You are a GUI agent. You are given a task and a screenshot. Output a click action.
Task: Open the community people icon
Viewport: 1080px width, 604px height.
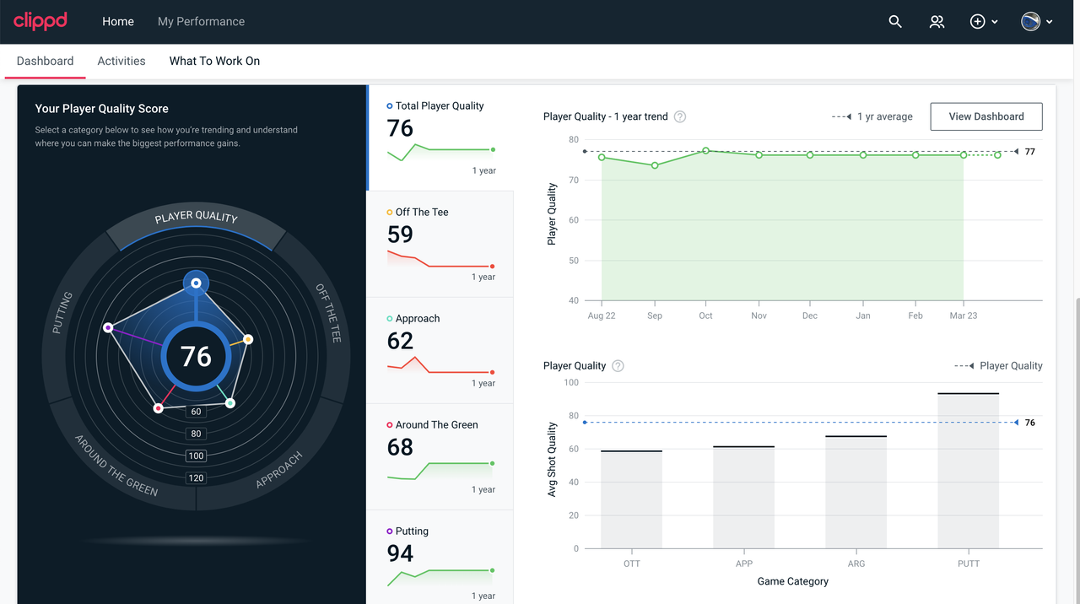coord(937,22)
